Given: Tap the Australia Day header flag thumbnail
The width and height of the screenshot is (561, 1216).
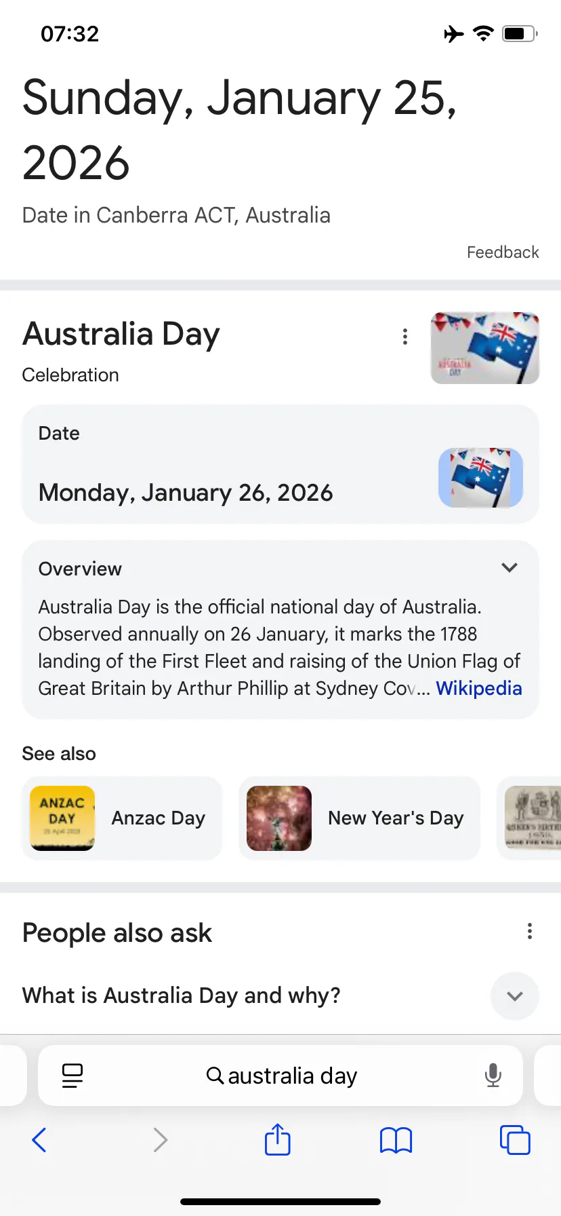Looking at the screenshot, I should click(x=485, y=348).
